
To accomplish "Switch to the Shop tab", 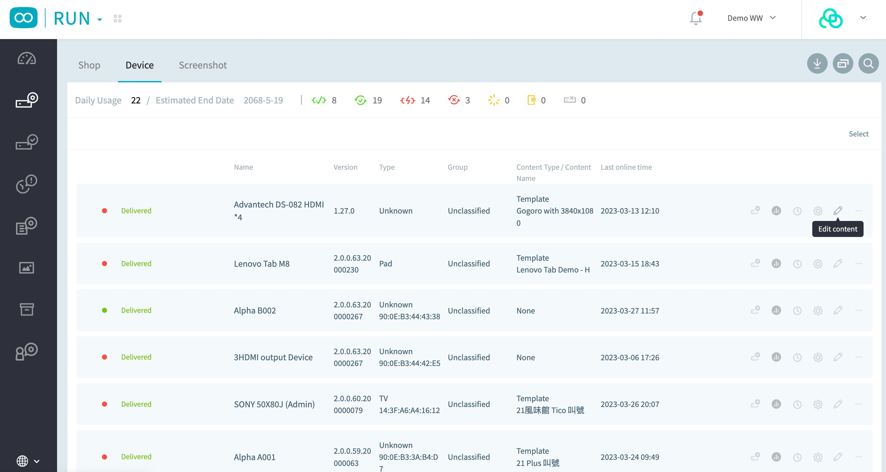I will 89,65.
